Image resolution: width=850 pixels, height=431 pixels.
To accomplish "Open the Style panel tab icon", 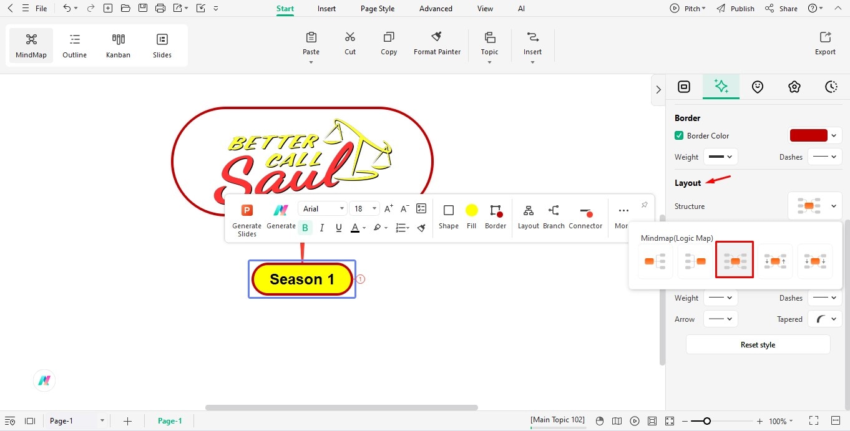I will 684,87.
